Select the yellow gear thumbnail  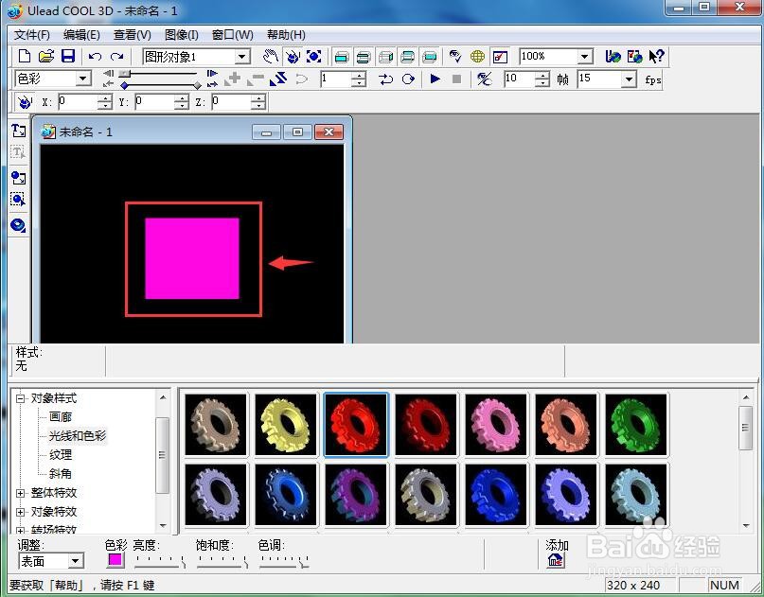286,425
